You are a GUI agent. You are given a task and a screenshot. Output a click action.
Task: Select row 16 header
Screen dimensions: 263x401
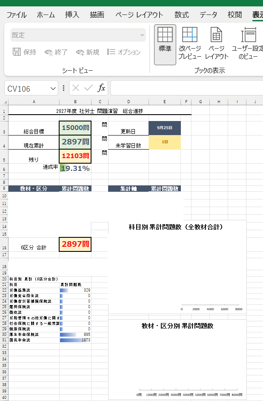point(4,245)
